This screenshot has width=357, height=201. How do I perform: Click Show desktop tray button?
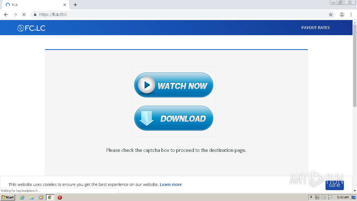pos(354,197)
